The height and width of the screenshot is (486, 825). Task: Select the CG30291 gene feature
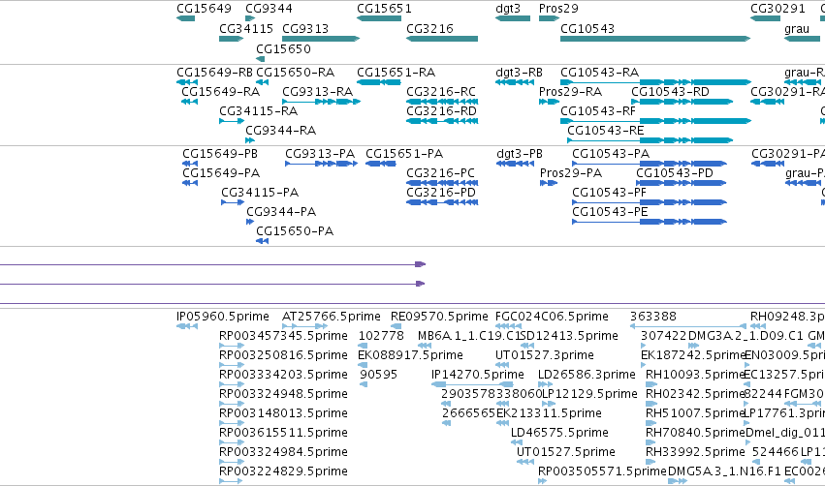[766, 18]
